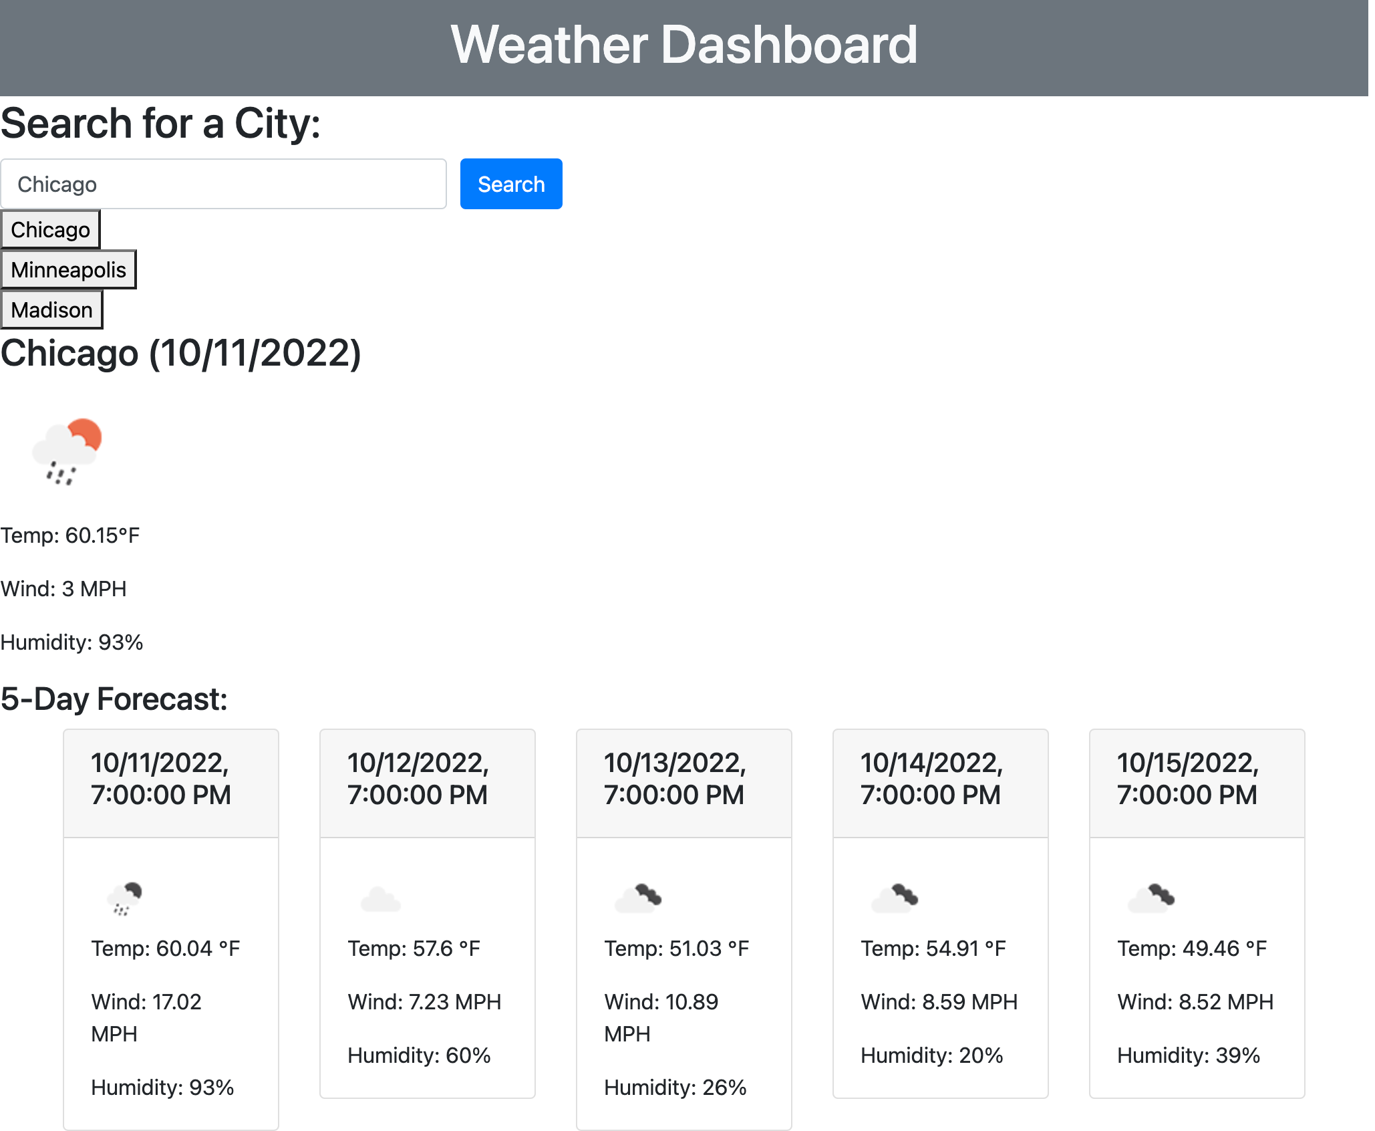This screenshot has height=1131, width=1375.
Task: Click the Wind: 7.23 MPH text on 10/12 card
Action: (425, 1002)
